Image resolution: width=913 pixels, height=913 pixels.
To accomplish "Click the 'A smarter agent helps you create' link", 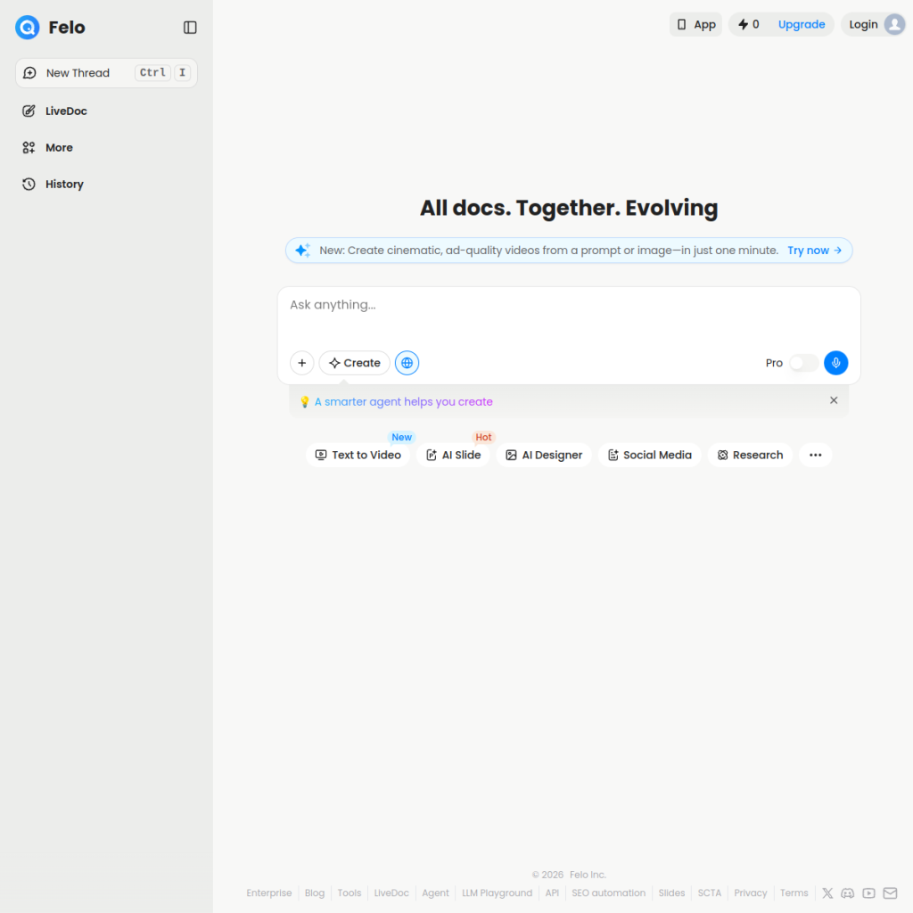I will point(404,402).
